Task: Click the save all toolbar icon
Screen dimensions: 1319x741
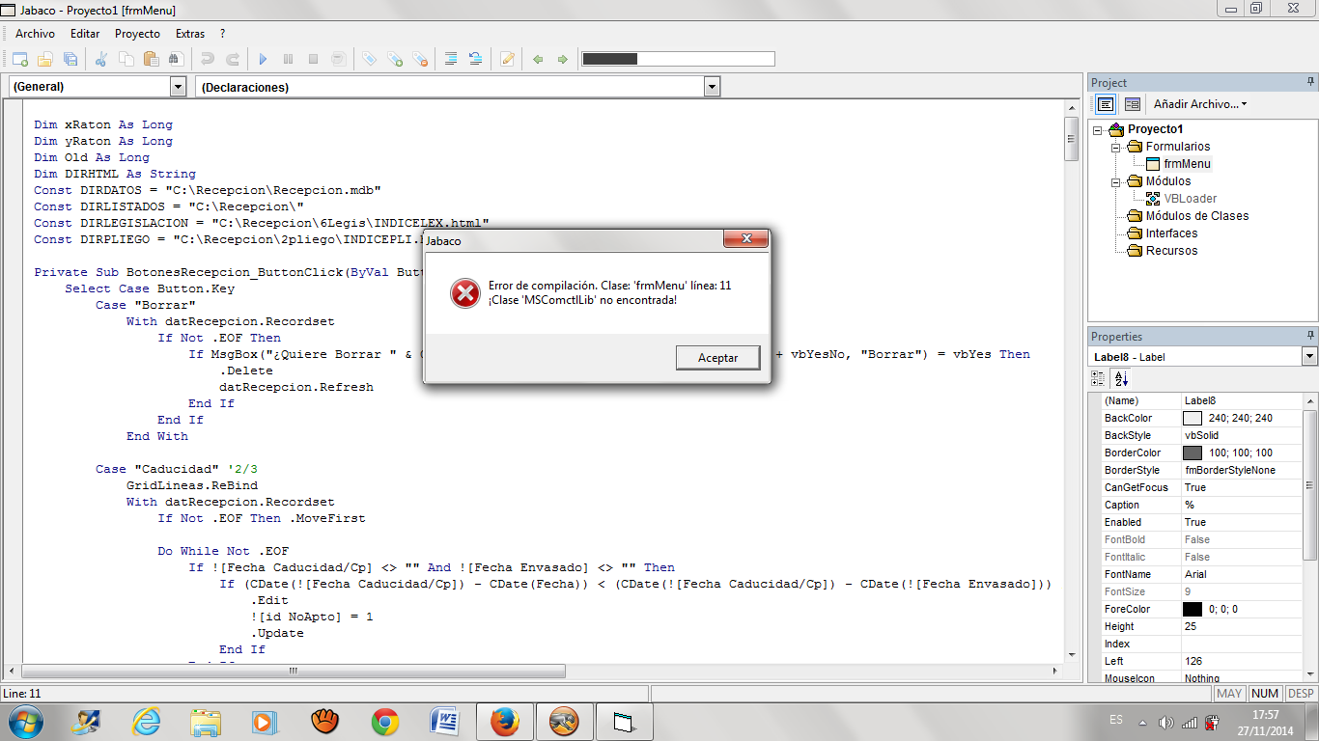Action: (x=70, y=59)
